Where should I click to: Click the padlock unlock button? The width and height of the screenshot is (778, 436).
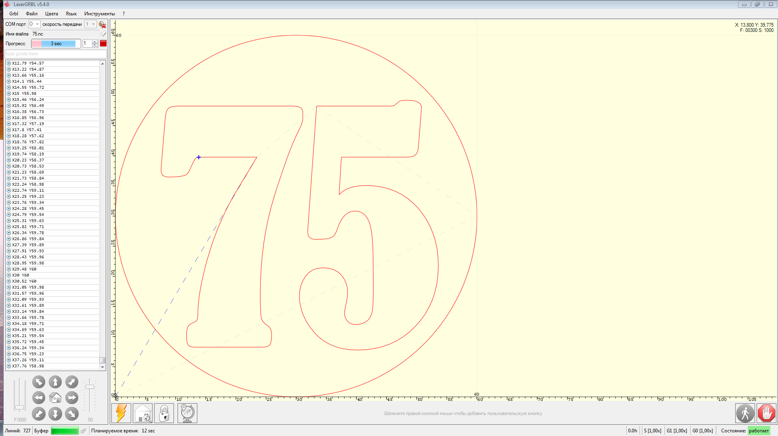pyautogui.click(x=164, y=413)
